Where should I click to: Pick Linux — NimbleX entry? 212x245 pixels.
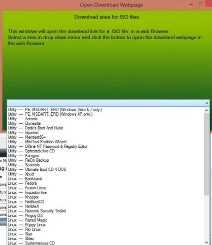point(105,206)
